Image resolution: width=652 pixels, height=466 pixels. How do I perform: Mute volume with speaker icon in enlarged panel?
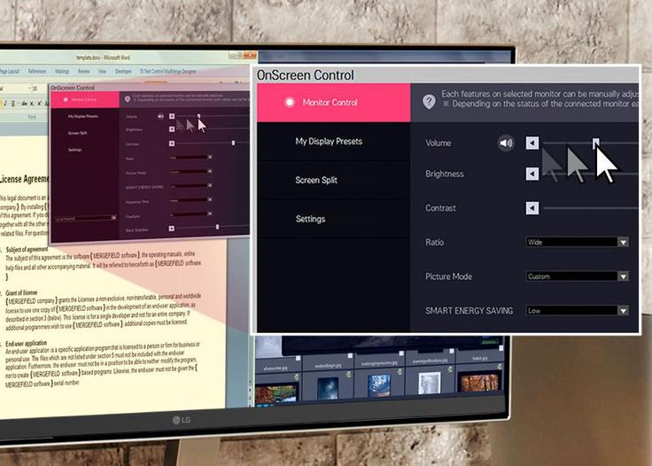[x=506, y=143]
